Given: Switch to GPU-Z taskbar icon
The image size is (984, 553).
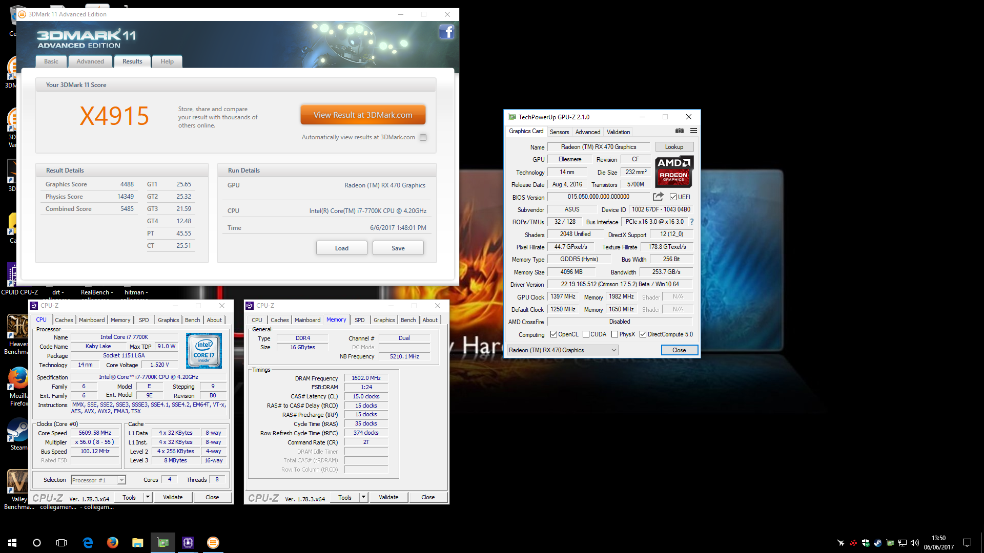Looking at the screenshot, I should pyautogui.click(x=163, y=543).
